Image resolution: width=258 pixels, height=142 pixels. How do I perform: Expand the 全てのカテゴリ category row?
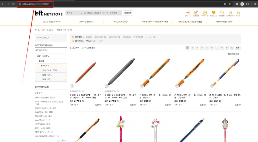(51, 50)
